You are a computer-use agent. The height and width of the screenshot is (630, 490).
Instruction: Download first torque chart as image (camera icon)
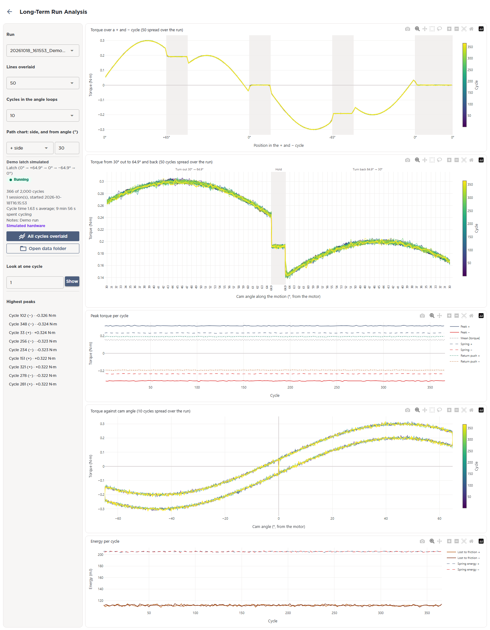408,29
